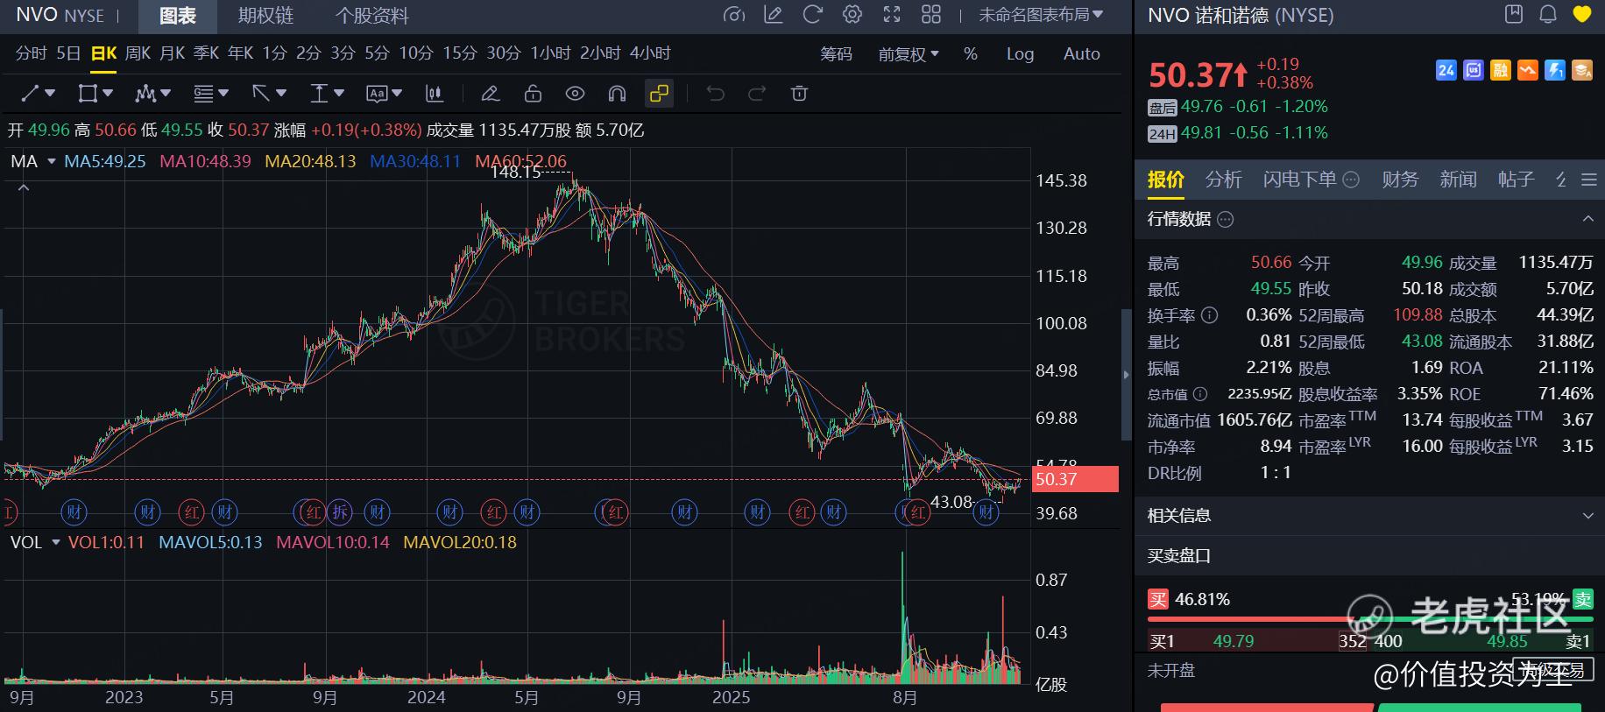This screenshot has width=1605, height=712.
Task: Open the 前复权 adjustment dropdown
Action: (909, 54)
